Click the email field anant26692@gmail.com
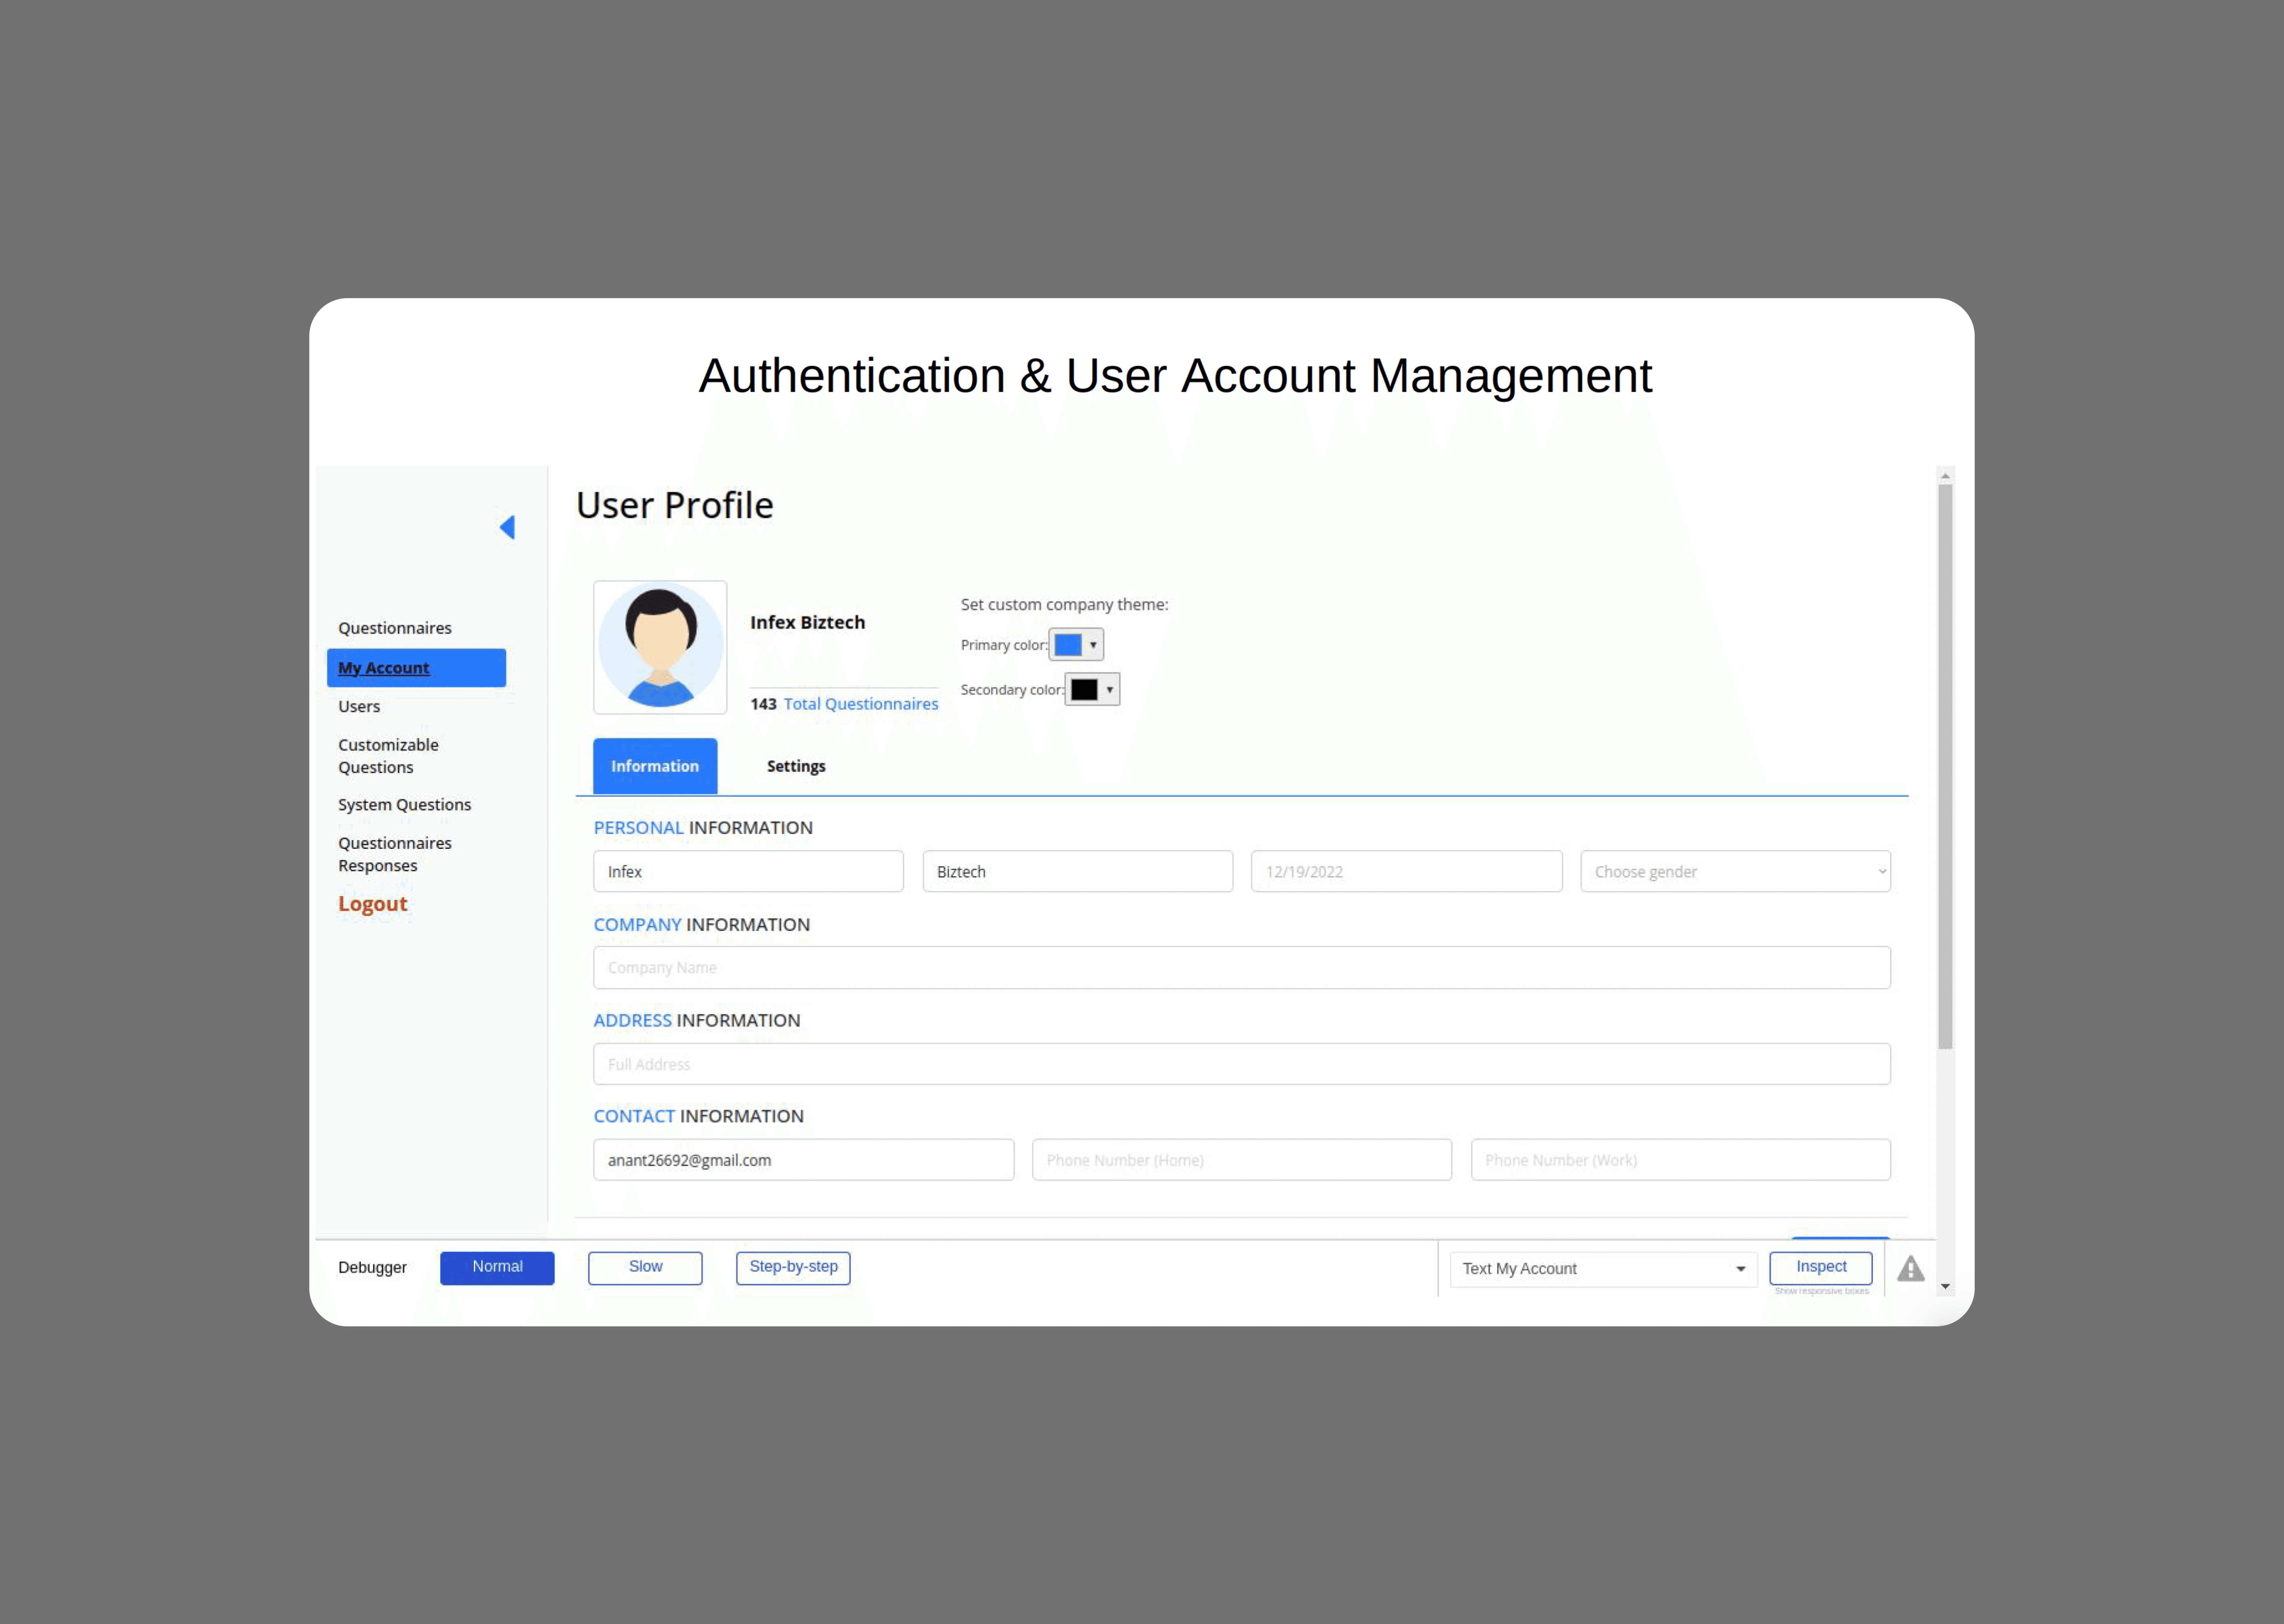 [x=804, y=1160]
